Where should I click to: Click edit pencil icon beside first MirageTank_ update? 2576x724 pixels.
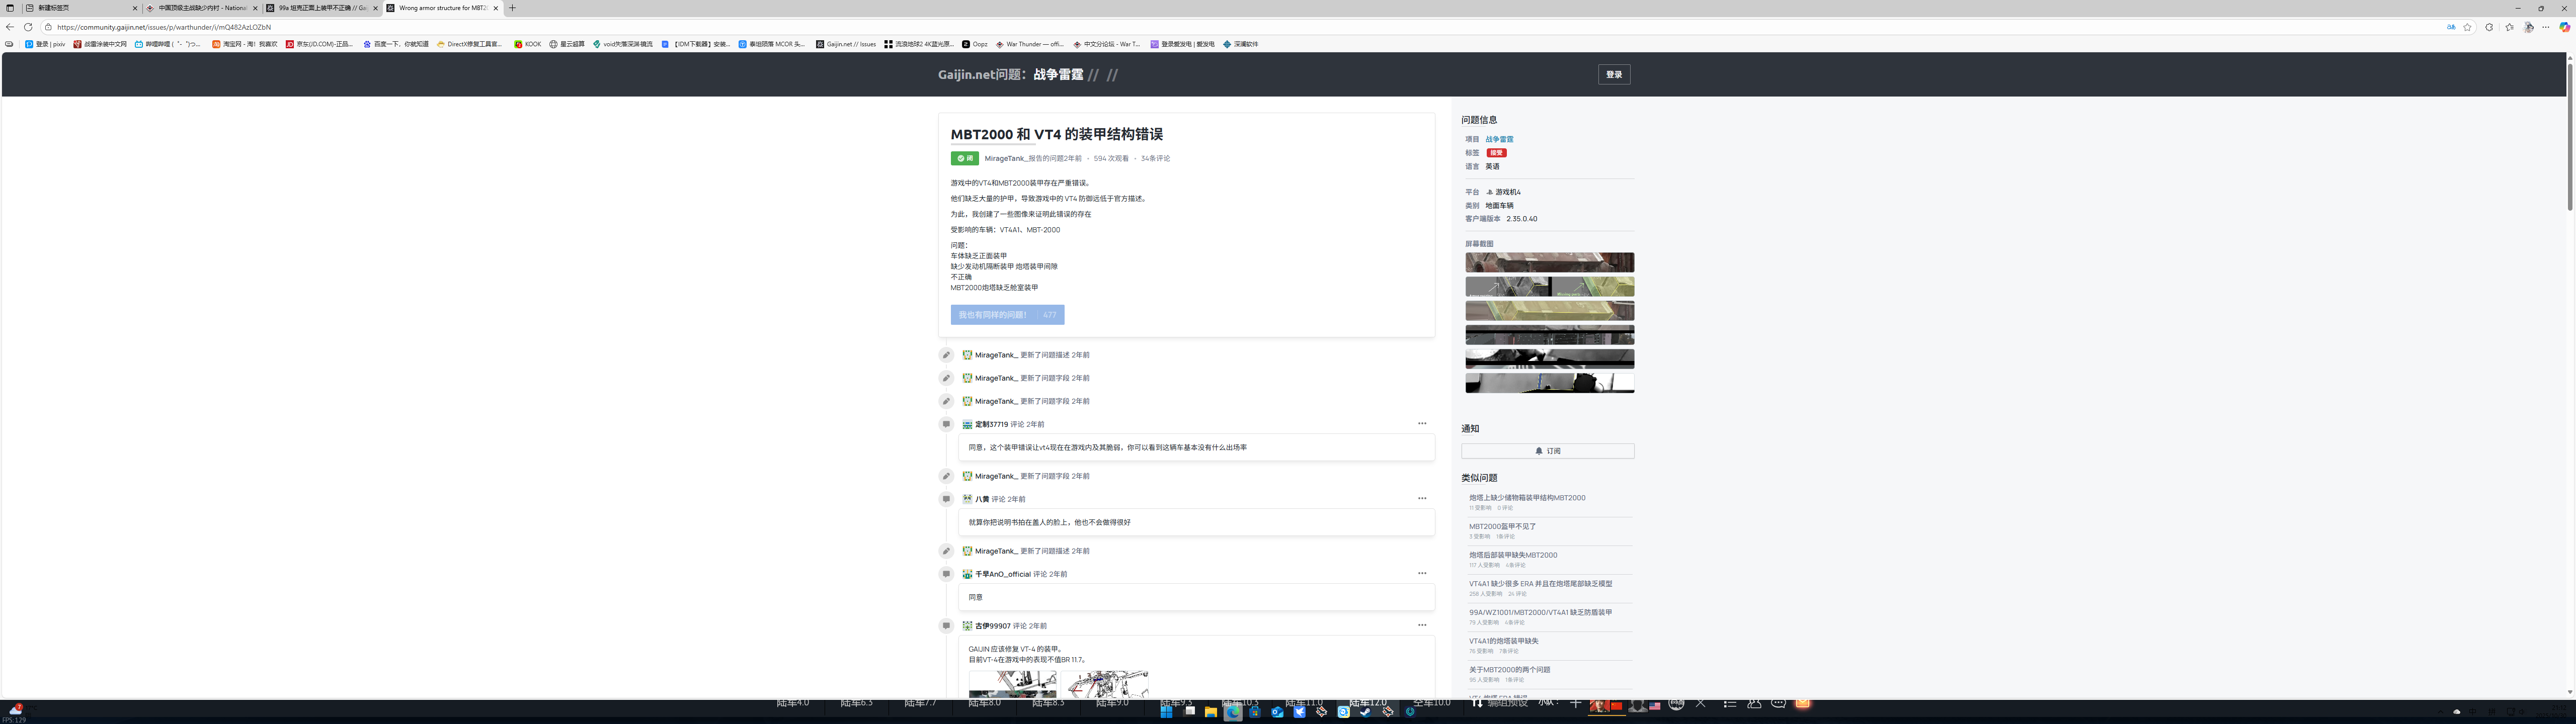(946, 355)
